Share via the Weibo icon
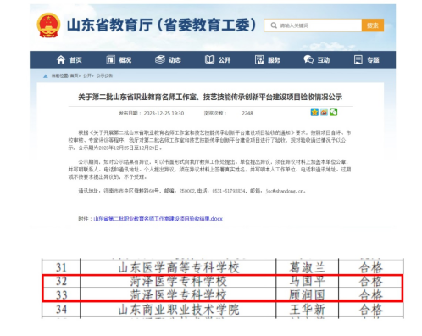The image size is (422, 336). (324, 112)
